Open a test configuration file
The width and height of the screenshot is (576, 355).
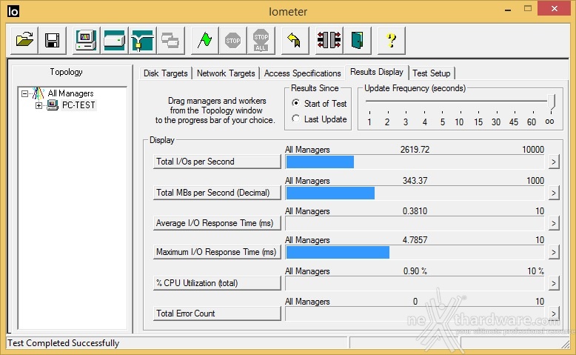pyautogui.click(x=24, y=40)
